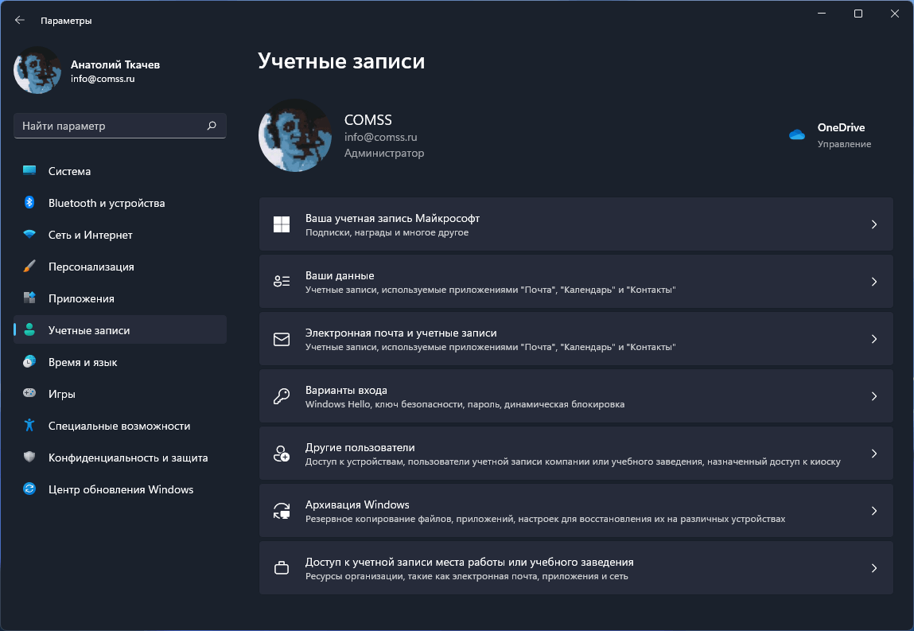Click the Приложения apps icon
This screenshot has height=631, width=914.
29,298
